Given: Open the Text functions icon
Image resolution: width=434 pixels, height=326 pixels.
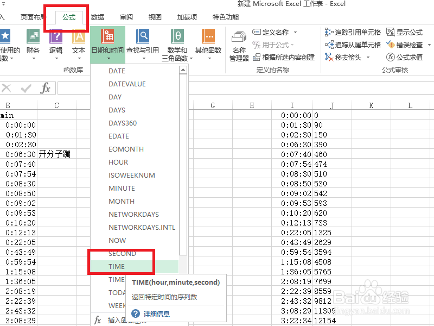Looking at the screenshot, I should [x=79, y=36].
